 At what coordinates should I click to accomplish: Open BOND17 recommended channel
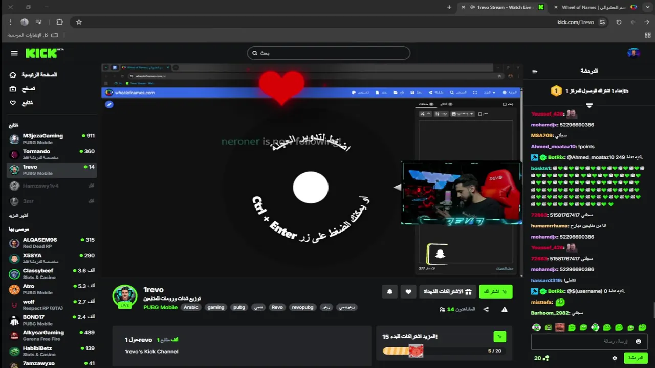(x=51, y=319)
